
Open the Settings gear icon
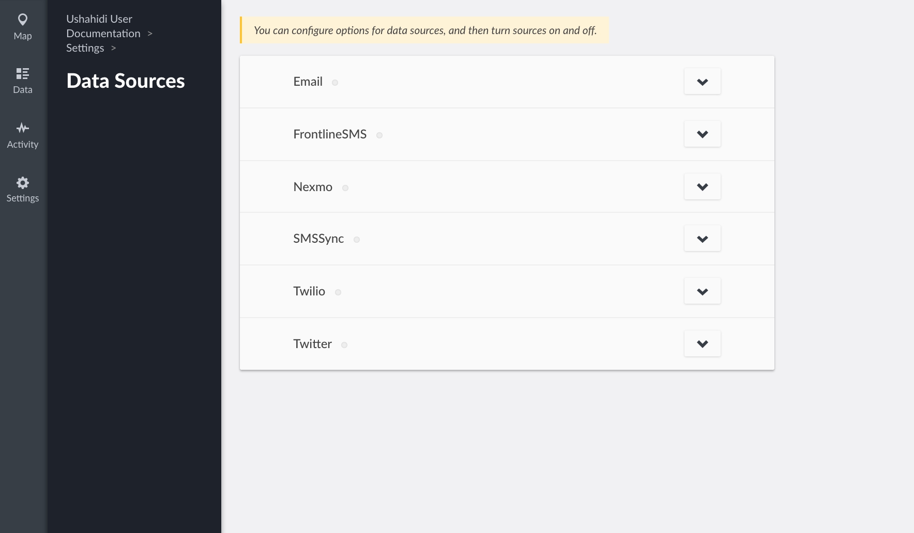click(23, 182)
